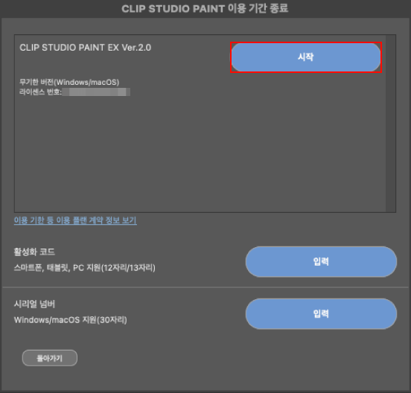
Task: Click the 시리얼 넘버 heading
Action: click(34, 304)
